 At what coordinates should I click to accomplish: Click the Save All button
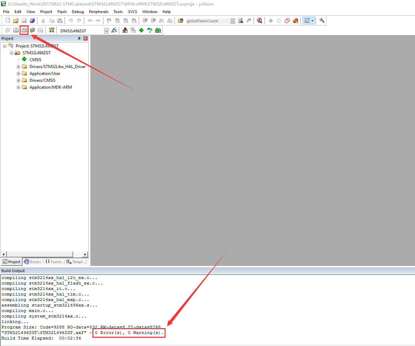click(x=32, y=20)
